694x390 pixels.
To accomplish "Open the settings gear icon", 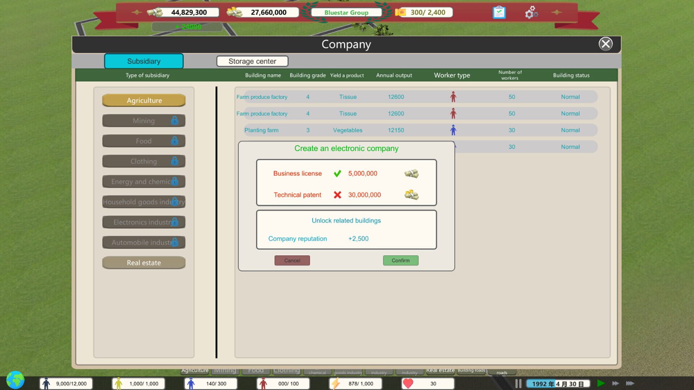I will pos(531,12).
